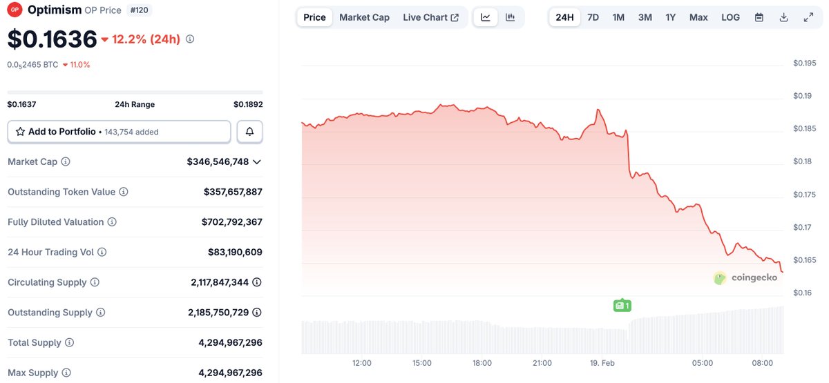Download the chart data
The width and height of the screenshot is (829, 383).
click(x=783, y=17)
